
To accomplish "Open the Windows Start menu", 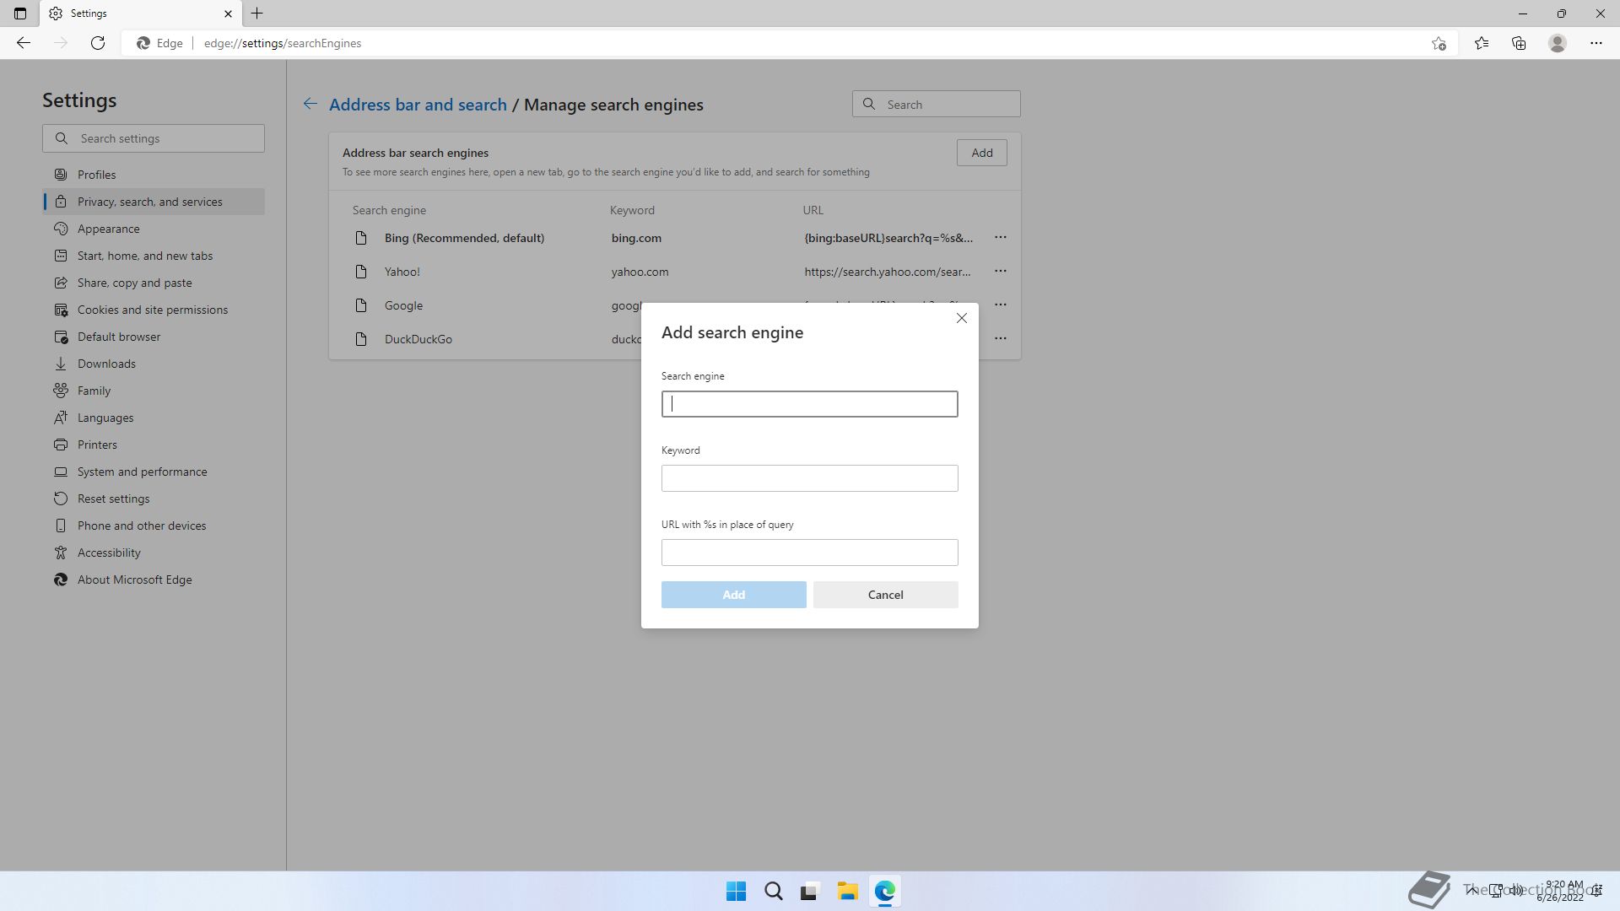I will tap(736, 892).
